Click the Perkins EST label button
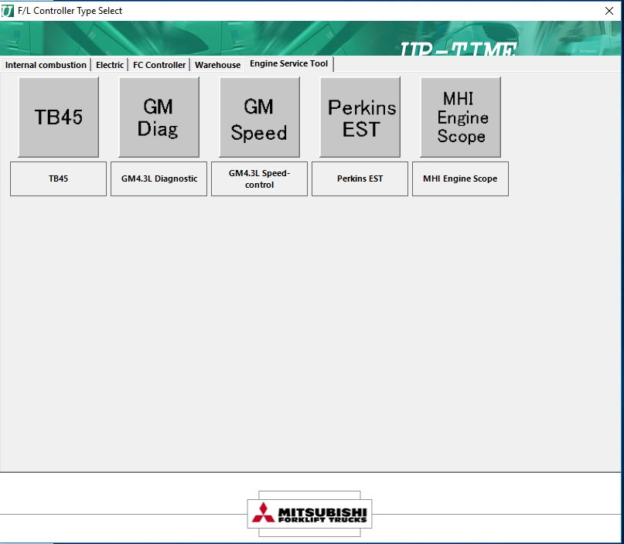This screenshot has width=624, height=544. click(360, 178)
